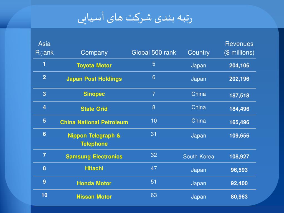Click Global 500 rank 63 cell
This screenshot has height=213, width=284.
(154, 195)
